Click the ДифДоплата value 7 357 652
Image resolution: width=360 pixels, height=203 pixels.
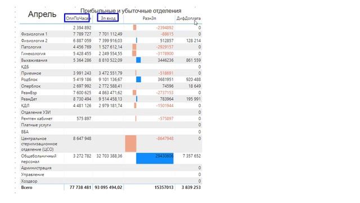(192, 156)
